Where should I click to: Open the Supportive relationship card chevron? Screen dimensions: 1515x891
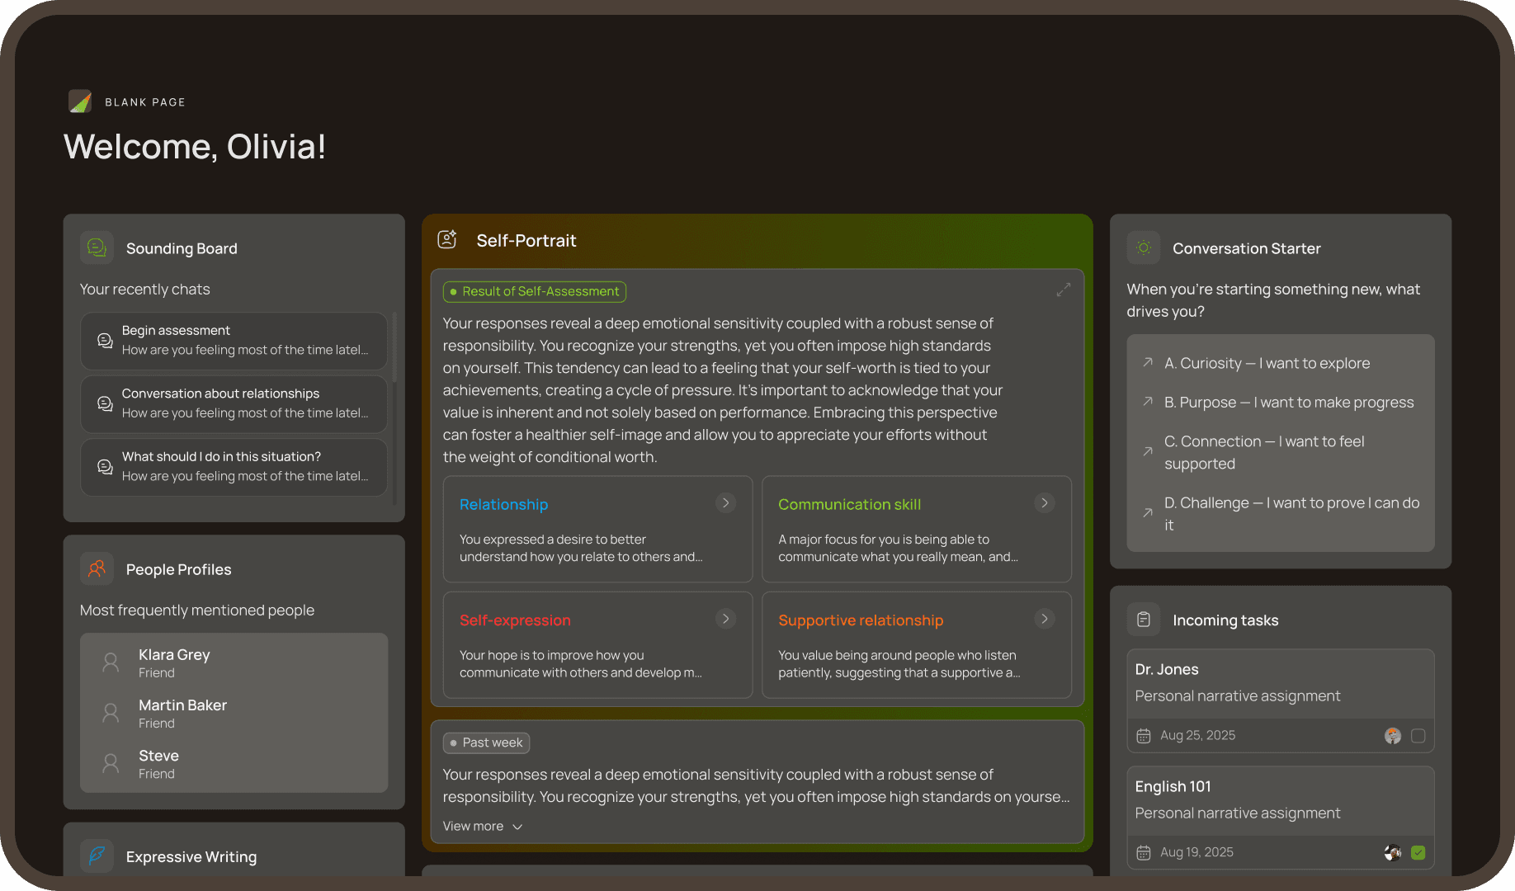(1045, 619)
